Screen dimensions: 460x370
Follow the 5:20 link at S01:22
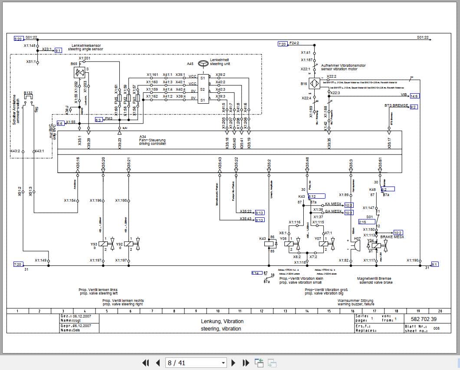[x=19, y=39]
